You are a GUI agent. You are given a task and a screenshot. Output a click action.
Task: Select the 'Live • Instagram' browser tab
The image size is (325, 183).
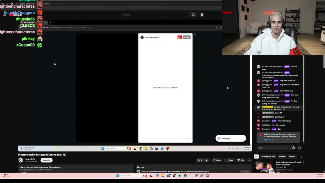pyautogui.click(x=33, y=22)
